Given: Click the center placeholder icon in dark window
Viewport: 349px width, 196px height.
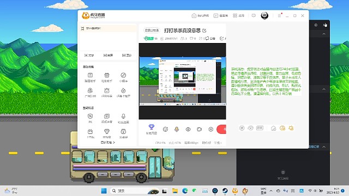Looking at the screenshot, I should [283, 173].
